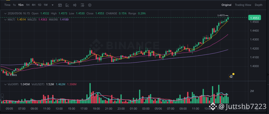Select the 1D interval
The width and height of the screenshot is (269, 114).
[x=40, y=5]
